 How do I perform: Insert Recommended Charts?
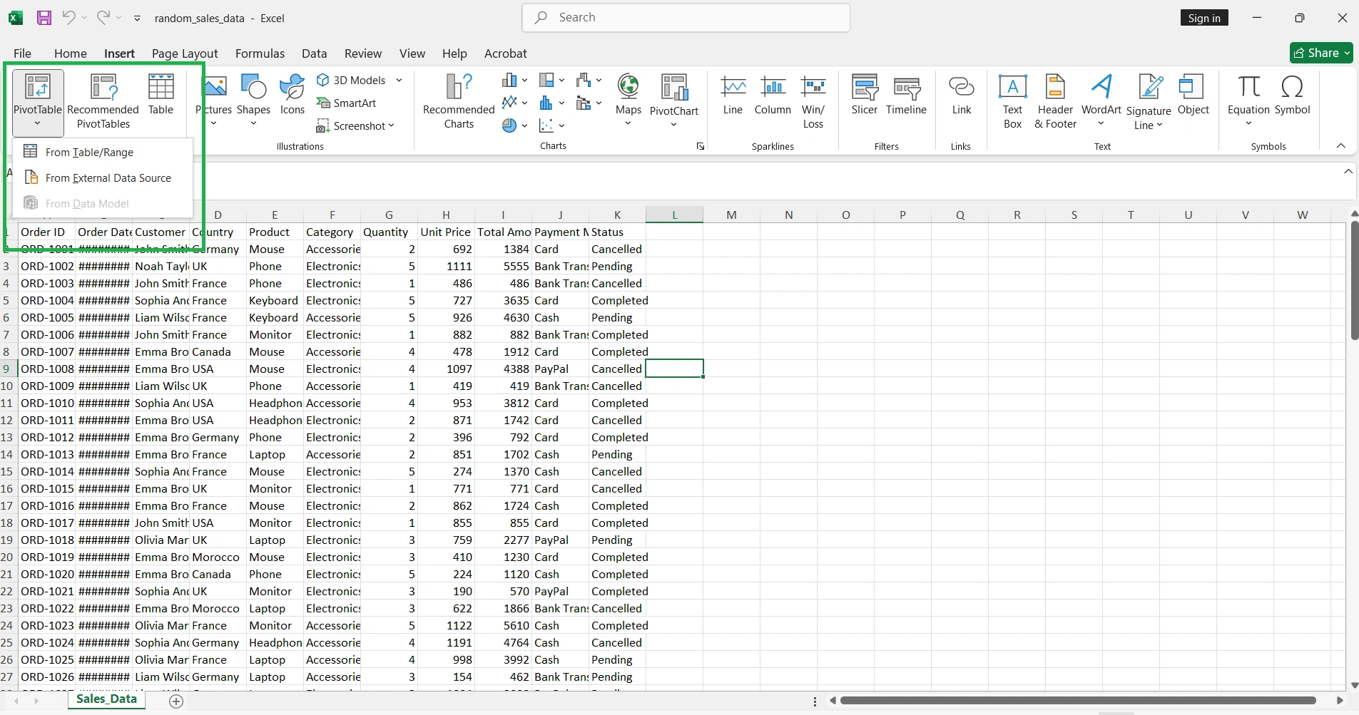459,100
